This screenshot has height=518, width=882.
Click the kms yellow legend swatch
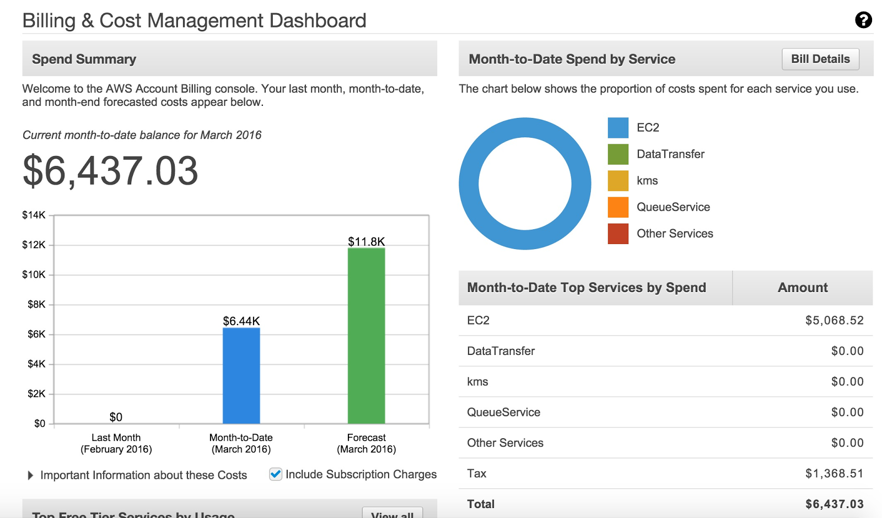pyautogui.click(x=618, y=181)
